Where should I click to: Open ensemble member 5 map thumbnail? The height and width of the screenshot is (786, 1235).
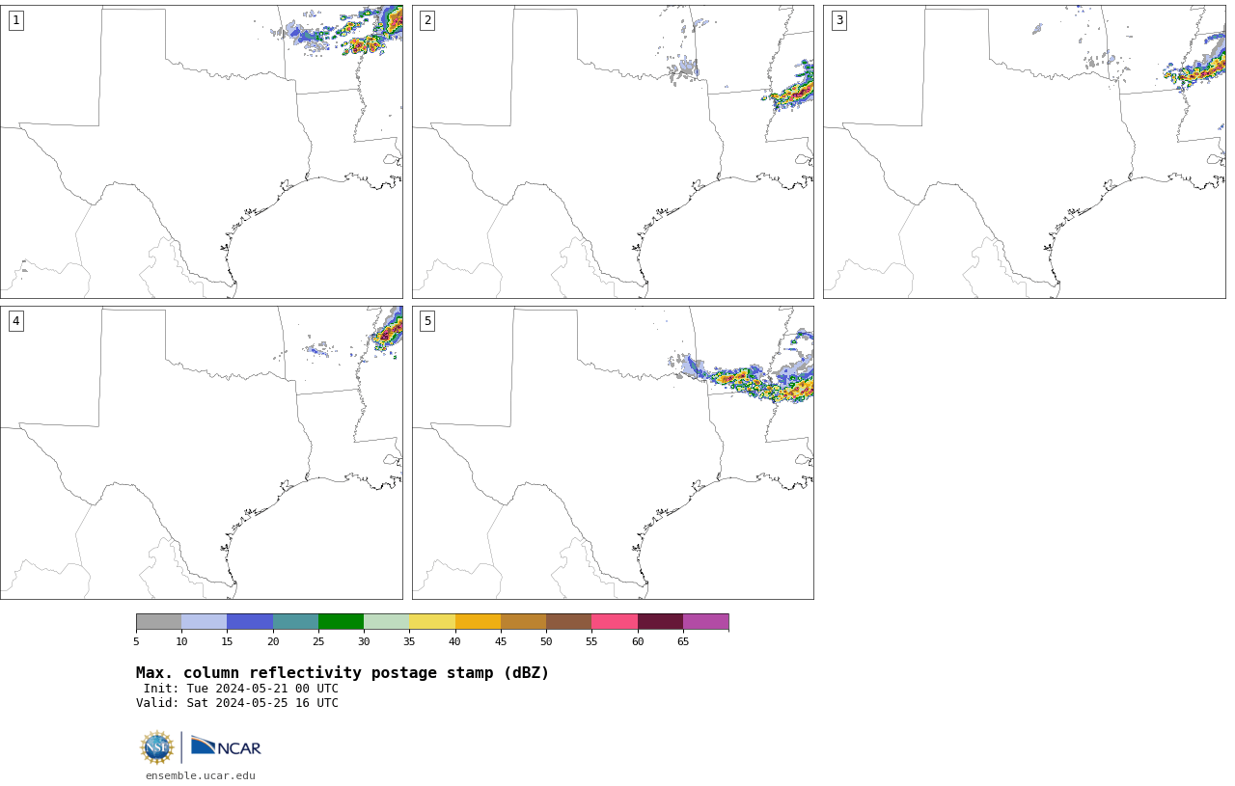[x=613, y=452]
